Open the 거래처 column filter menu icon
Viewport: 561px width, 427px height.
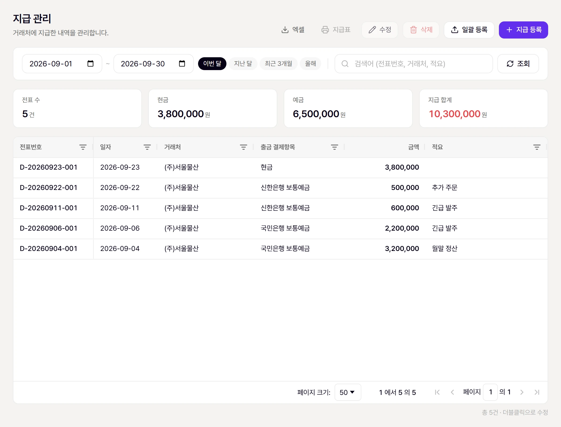pyautogui.click(x=244, y=147)
